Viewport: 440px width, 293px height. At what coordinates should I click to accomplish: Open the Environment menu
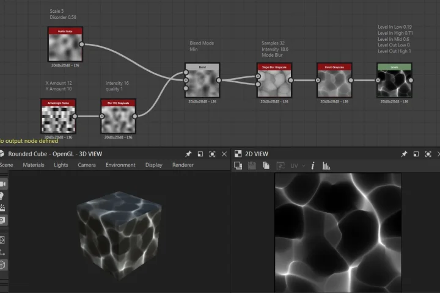[x=120, y=165]
